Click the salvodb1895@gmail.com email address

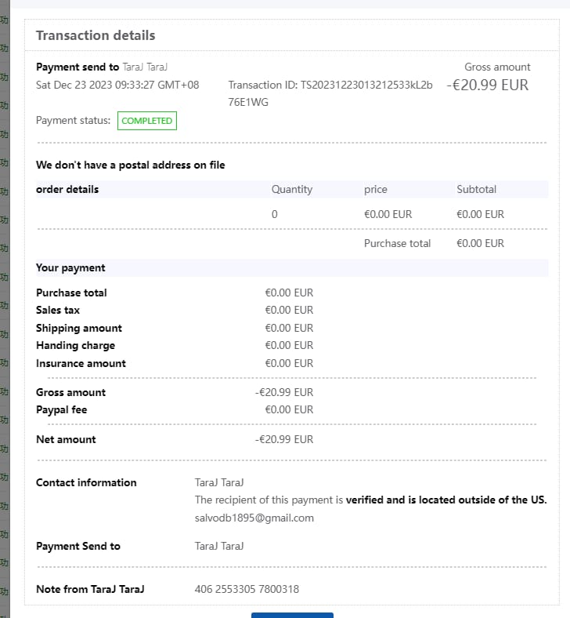tap(254, 518)
